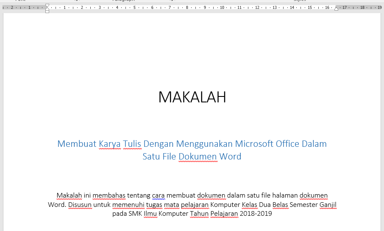Image resolution: width=384 pixels, height=231 pixels.
Task: Click the word "Ganjil" in the paragraph
Action: [x=328, y=205]
